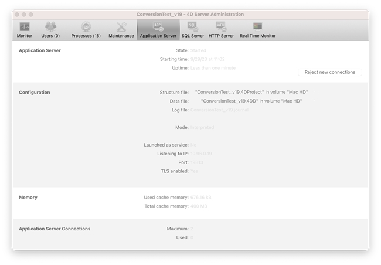
Task: Click the Listening to IP address value
Action: pos(201,153)
